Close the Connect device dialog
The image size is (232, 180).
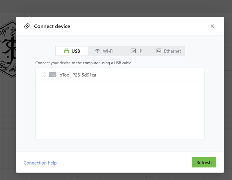coord(212,26)
